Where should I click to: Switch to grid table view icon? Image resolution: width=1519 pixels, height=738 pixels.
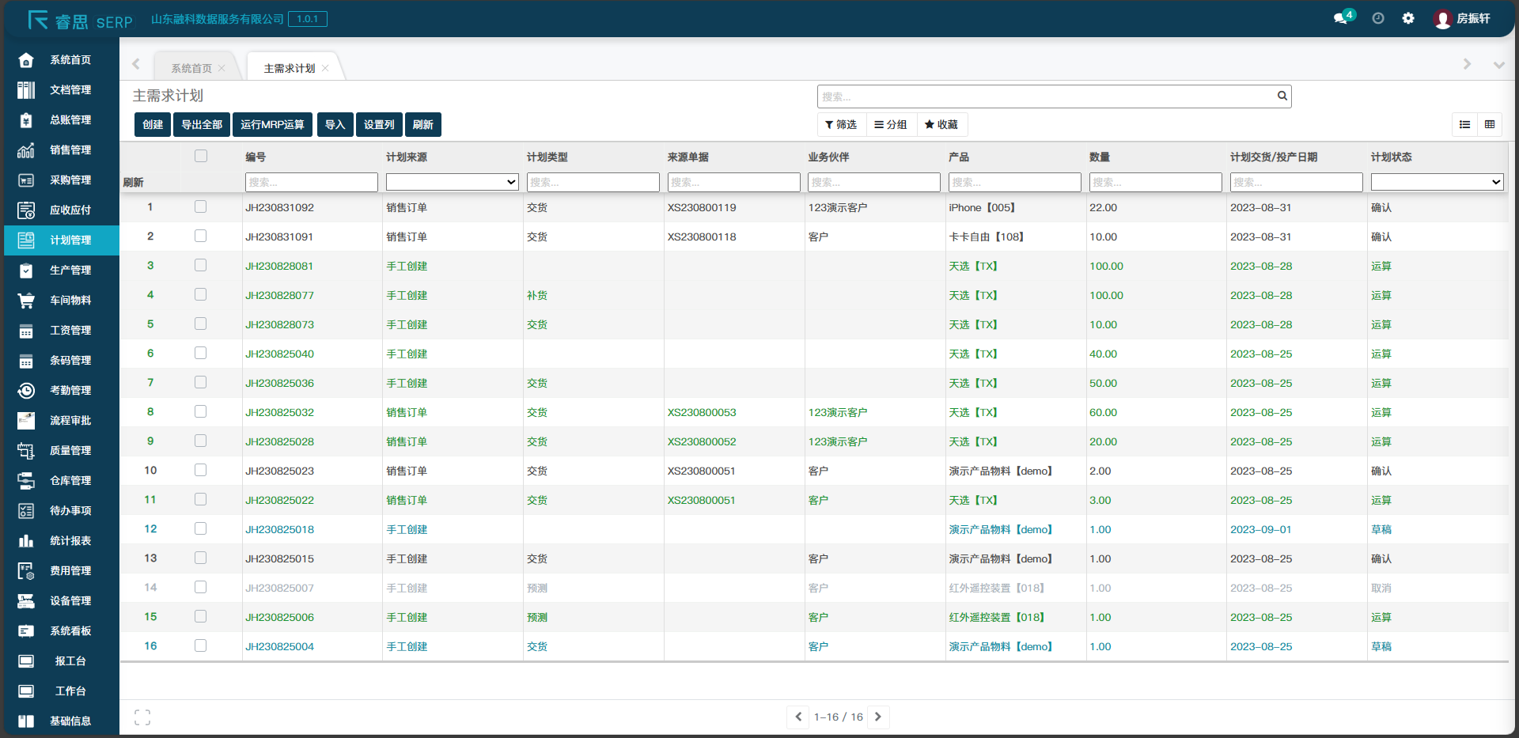(1490, 125)
